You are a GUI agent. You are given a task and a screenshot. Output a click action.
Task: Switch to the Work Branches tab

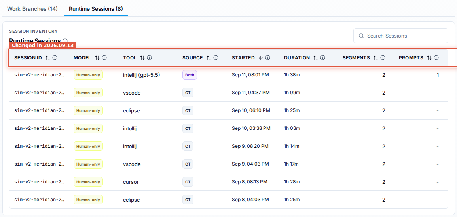click(x=32, y=8)
